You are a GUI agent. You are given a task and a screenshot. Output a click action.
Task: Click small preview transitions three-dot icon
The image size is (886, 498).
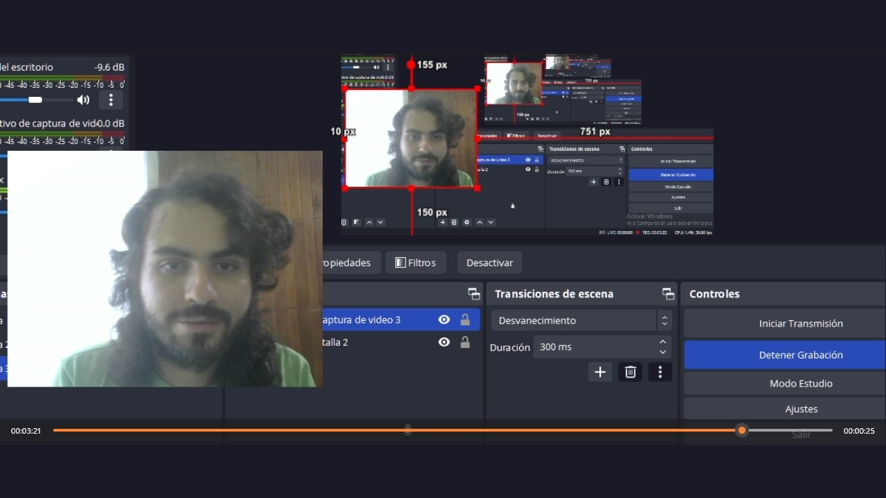(x=618, y=182)
